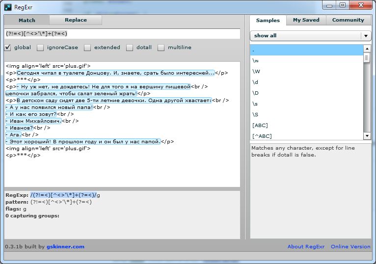Click the 'flags: g' line

16,209
